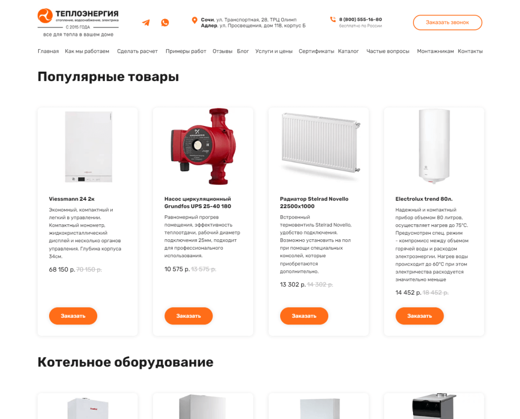Screen dimensions: 520x419
Task: Go to Услуги и цены page
Action: (274, 51)
